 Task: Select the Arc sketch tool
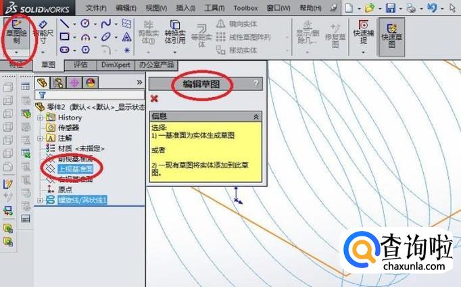(x=85, y=37)
